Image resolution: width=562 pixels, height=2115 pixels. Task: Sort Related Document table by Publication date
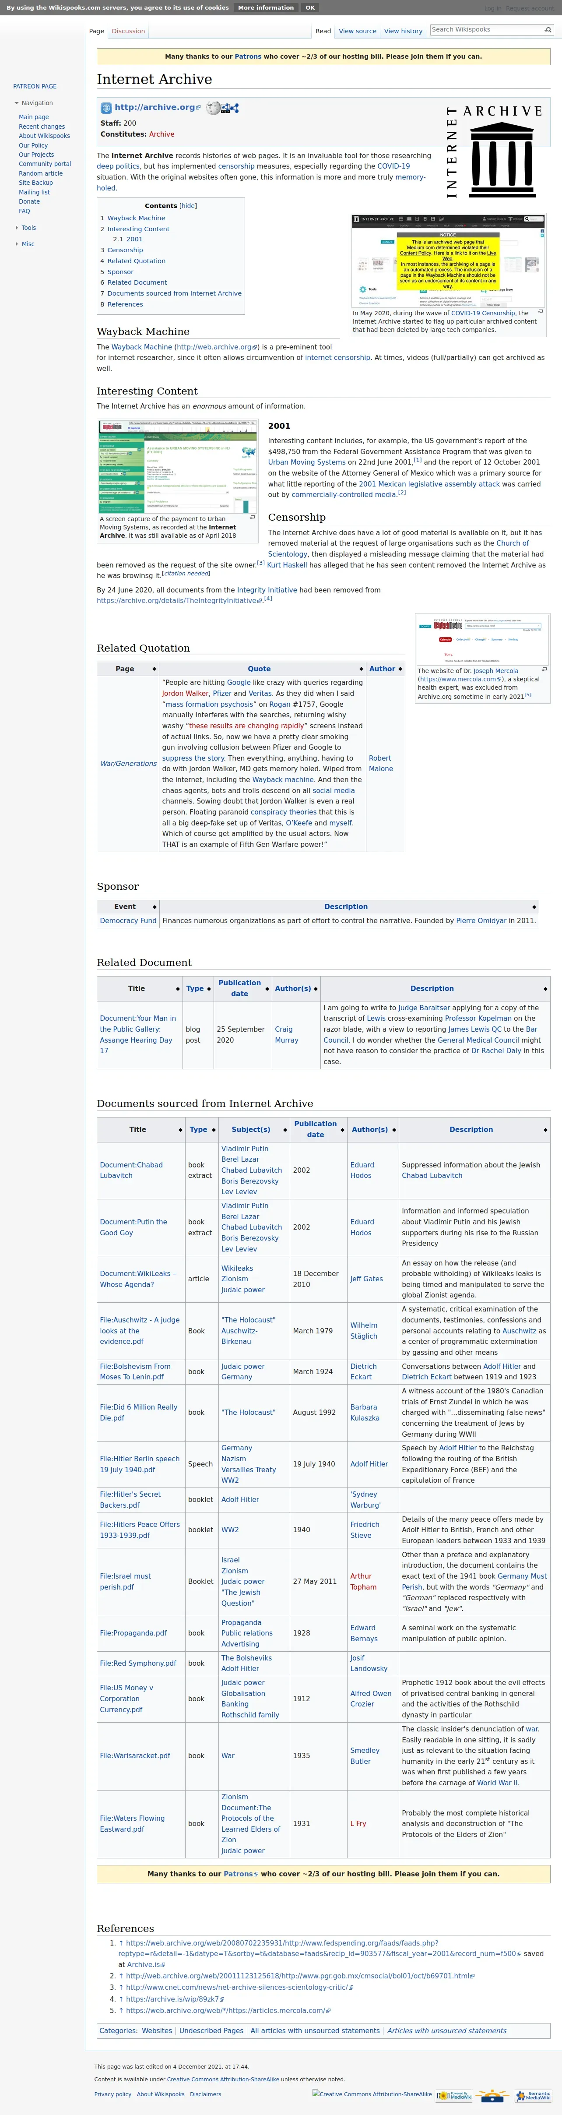[242, 988]
